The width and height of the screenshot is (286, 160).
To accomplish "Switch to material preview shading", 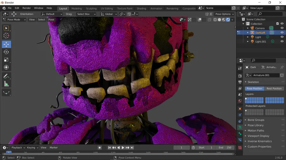I will tap(224, 20).
